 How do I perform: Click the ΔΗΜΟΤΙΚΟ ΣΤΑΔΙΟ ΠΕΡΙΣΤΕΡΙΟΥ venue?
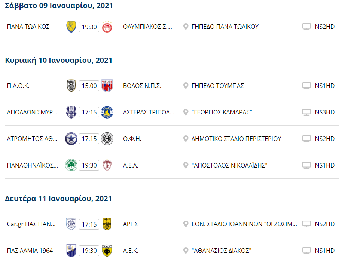[x=236, y=139]
